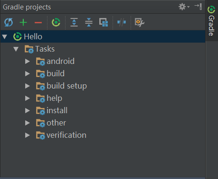Expand the install task group

28,110
